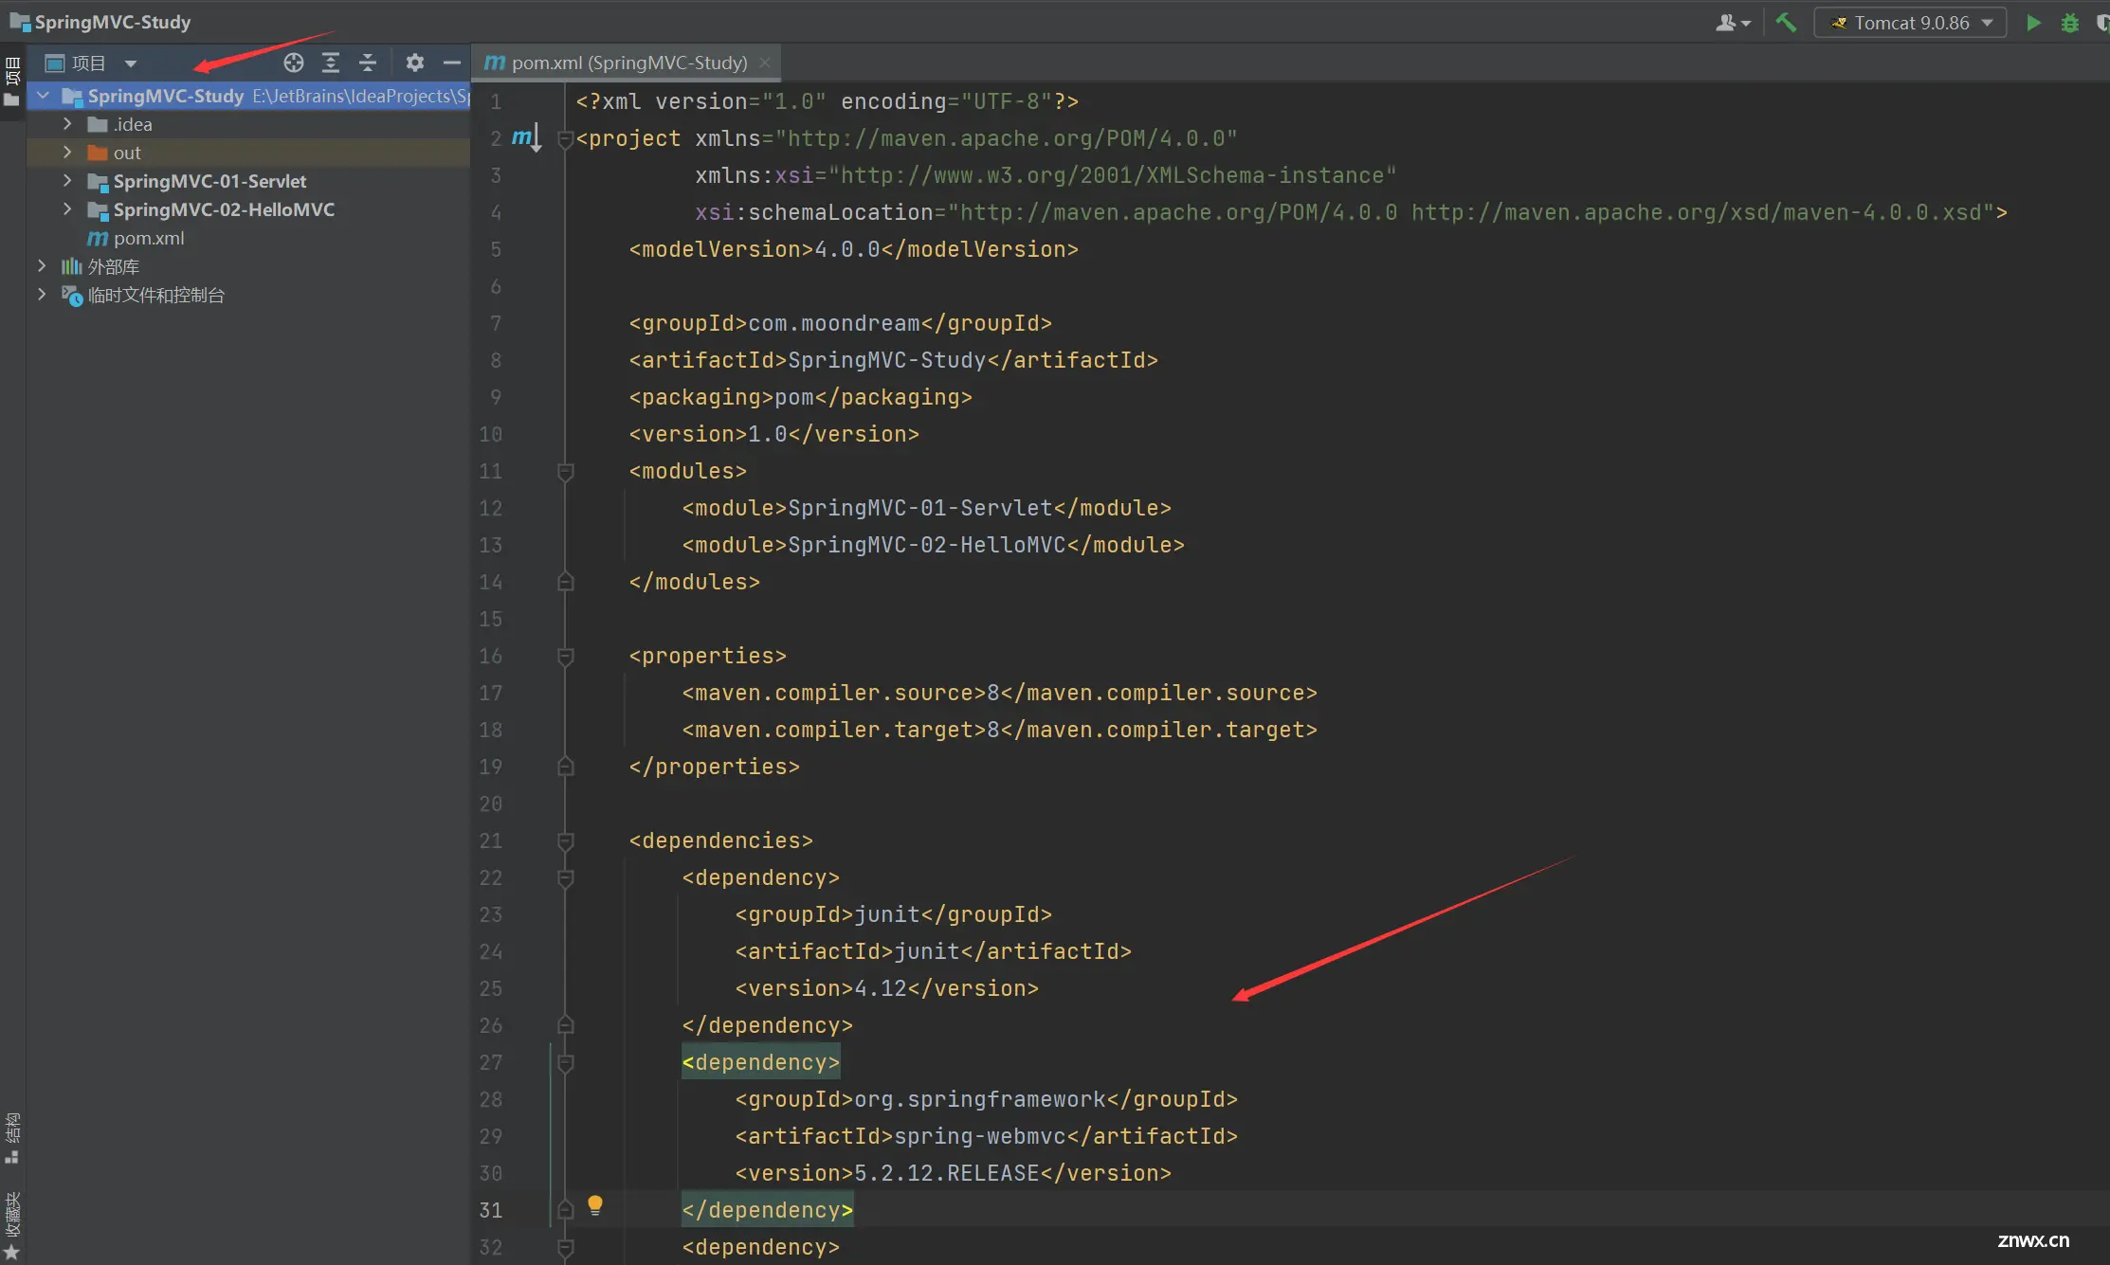
Task: Click SpringMVC-Study in the title breadcrumb
Action: point(112,22)
